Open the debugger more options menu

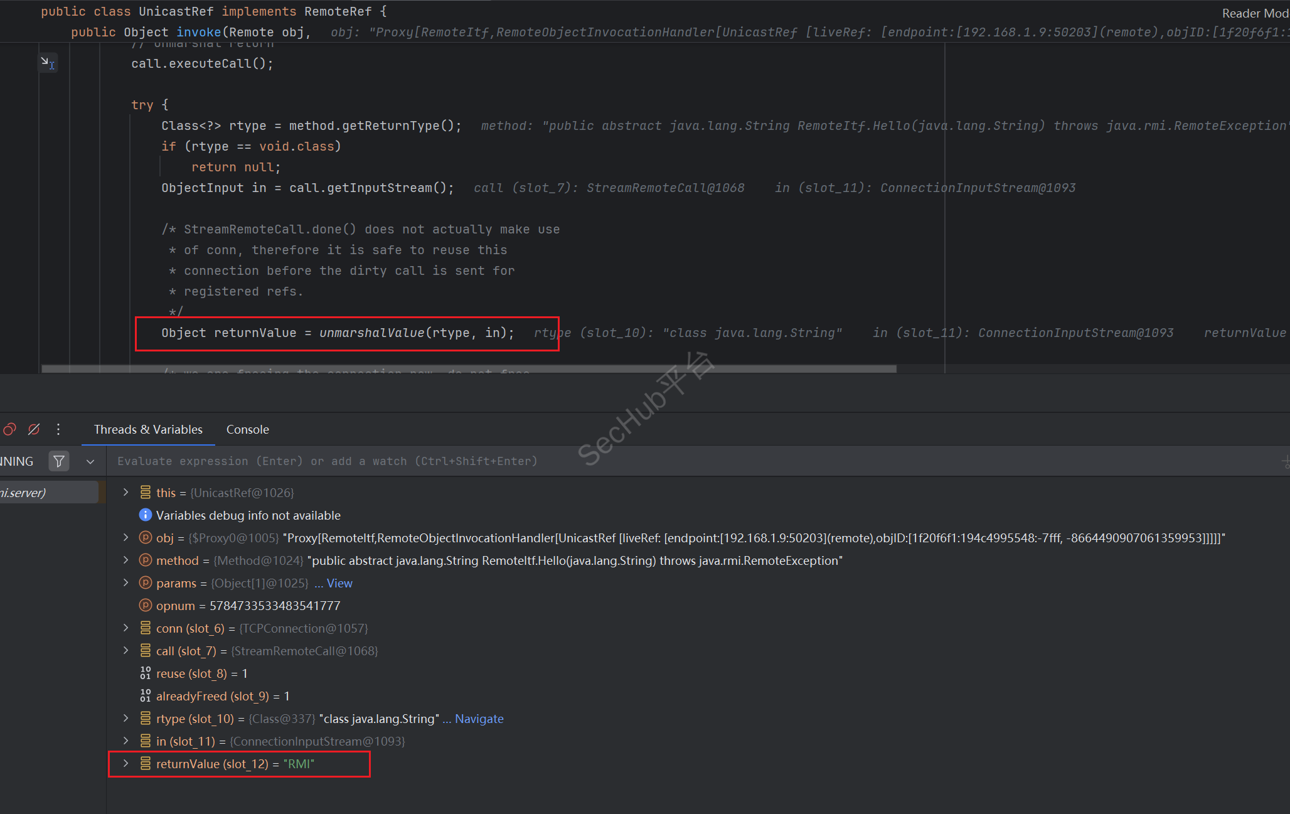point(58,429)
